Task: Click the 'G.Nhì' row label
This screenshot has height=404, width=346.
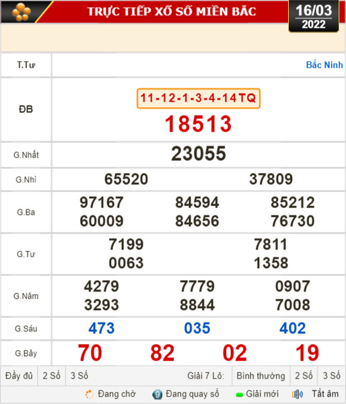Action: [26, 180]
